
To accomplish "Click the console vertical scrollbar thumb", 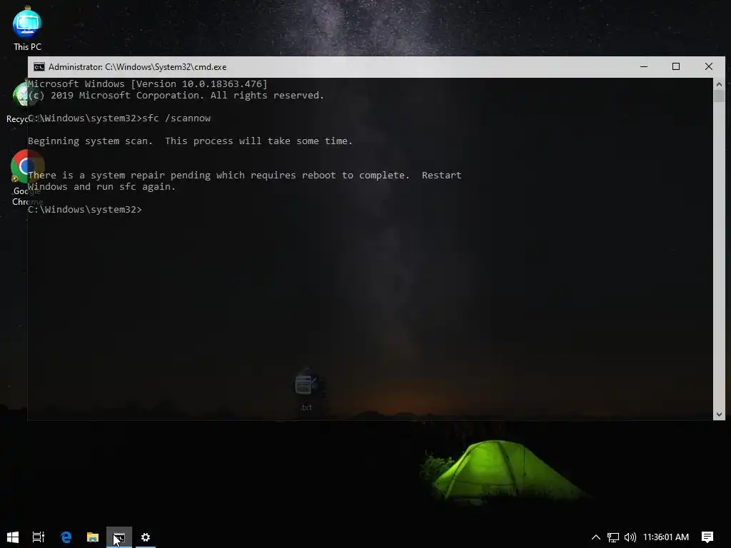I will click(x=719, y=96).
